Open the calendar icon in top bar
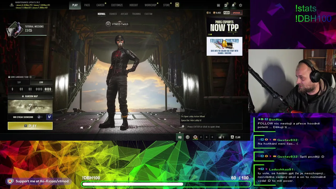Viewport: 336px width, 189px height. coord(218,5)
